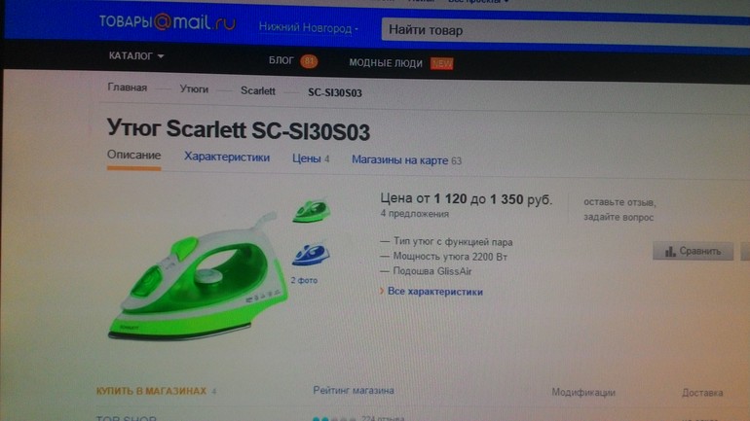This screenshot has height=421, width=750.
Task: Expand the КАТАЛОГ dropdown menu
Action: pos(136,55)
